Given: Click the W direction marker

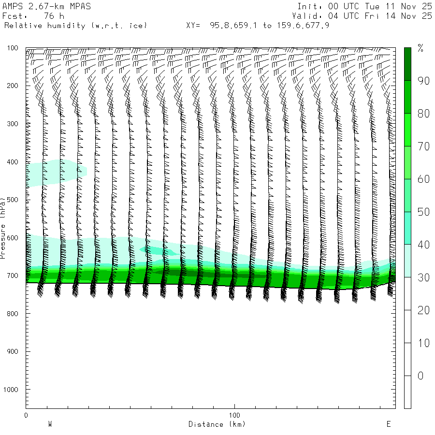Looking at the screenshot, I should point(50,424).
